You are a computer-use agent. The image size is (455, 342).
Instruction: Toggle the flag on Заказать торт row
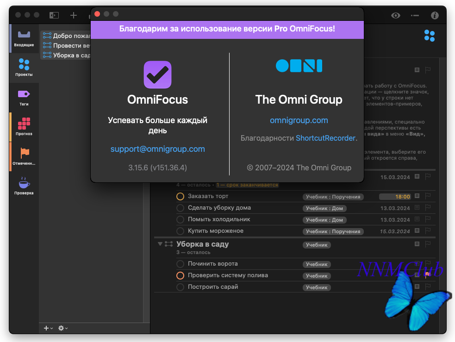pyautogui.click(x=428, y=196)
